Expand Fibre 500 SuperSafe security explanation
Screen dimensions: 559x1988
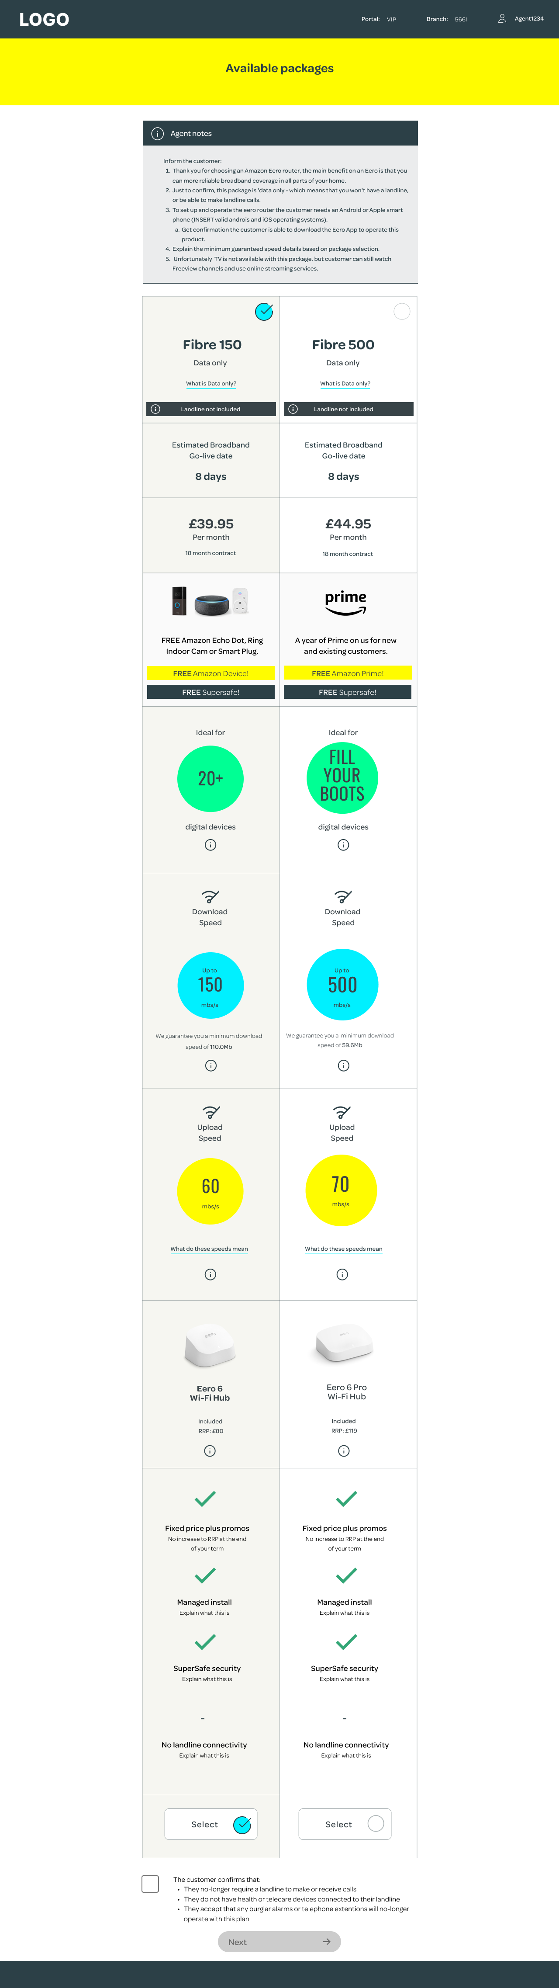(x=344, y=1679)
